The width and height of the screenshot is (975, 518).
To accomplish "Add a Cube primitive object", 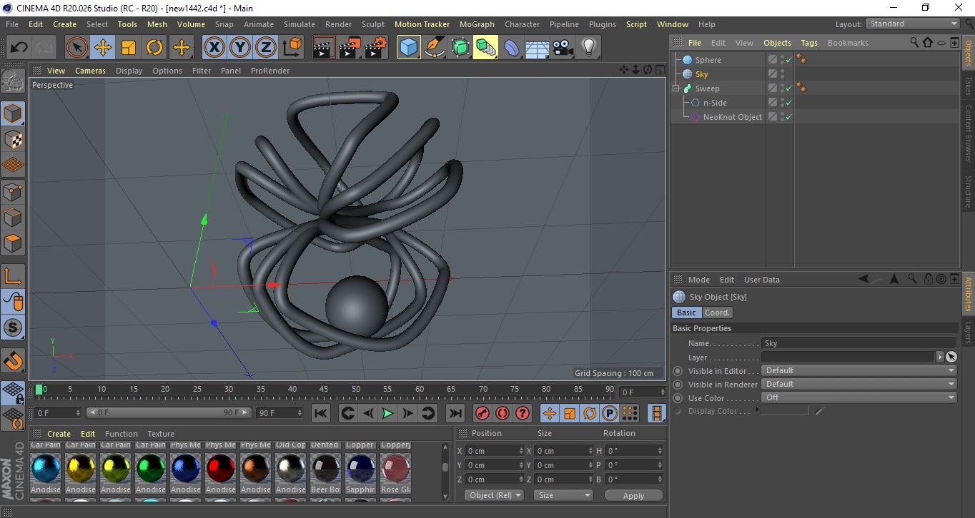I will coord(408,48).
